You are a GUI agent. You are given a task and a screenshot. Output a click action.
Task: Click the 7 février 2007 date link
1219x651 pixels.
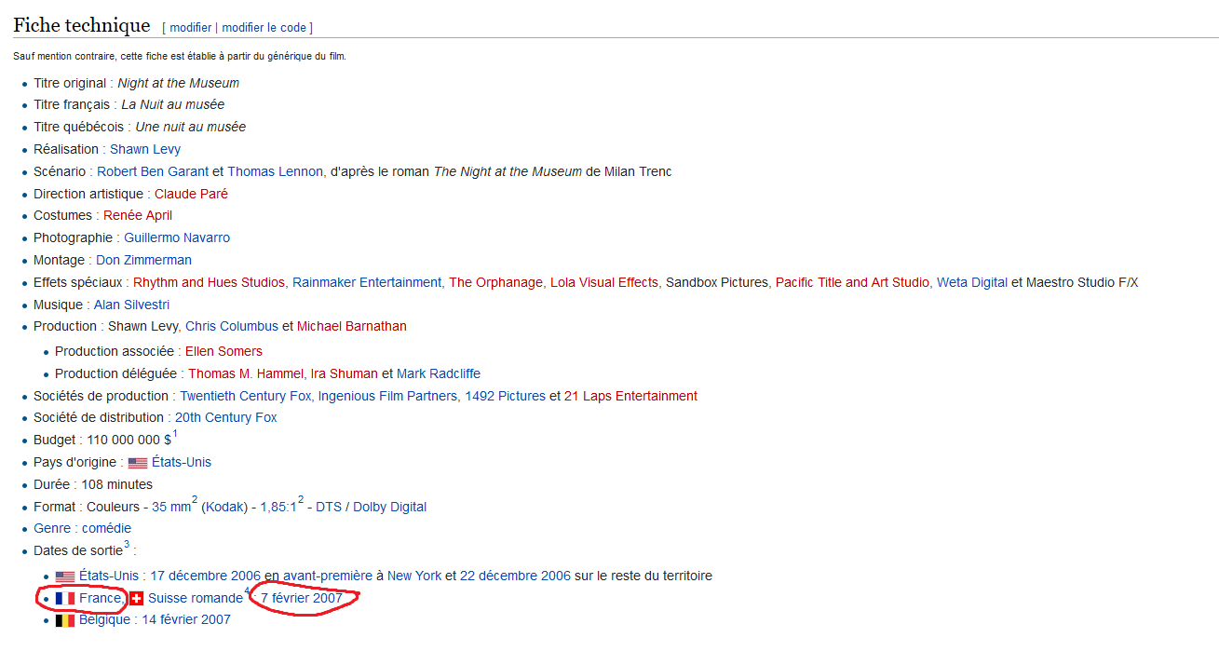click(302, 598)
